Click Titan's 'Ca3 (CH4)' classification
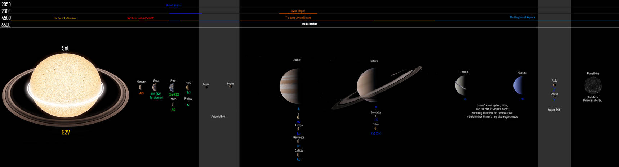The width and height of the screenshot is (619, 167). [376, 134]
